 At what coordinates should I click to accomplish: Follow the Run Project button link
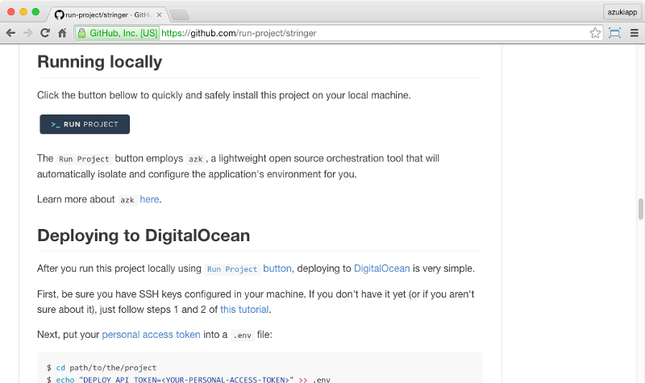click(248, 269)
